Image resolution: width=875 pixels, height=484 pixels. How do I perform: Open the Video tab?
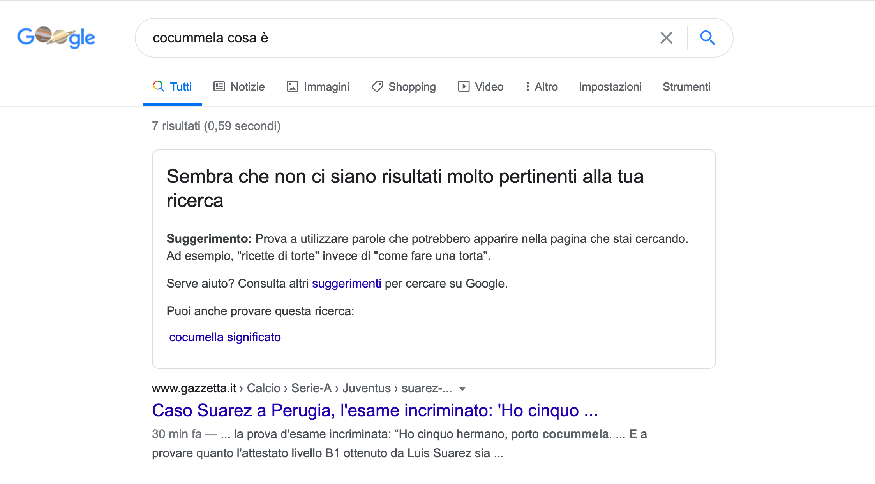coord(480,87)
